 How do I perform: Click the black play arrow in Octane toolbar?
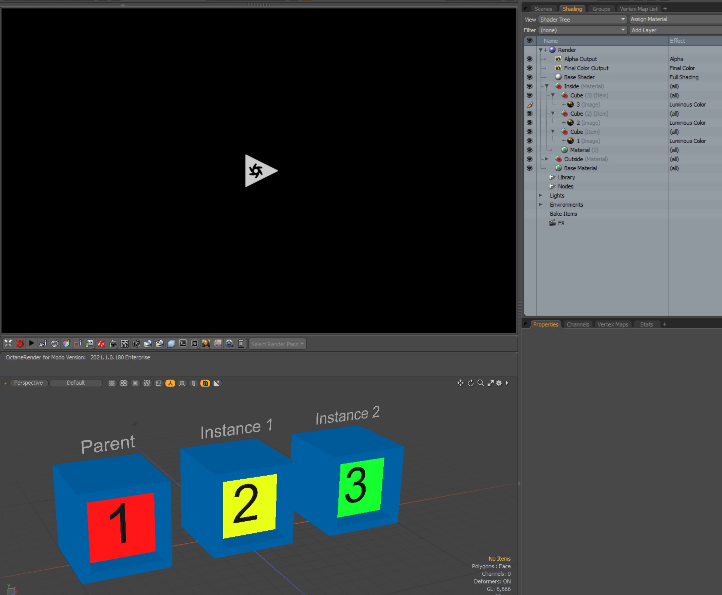[31, 343]
